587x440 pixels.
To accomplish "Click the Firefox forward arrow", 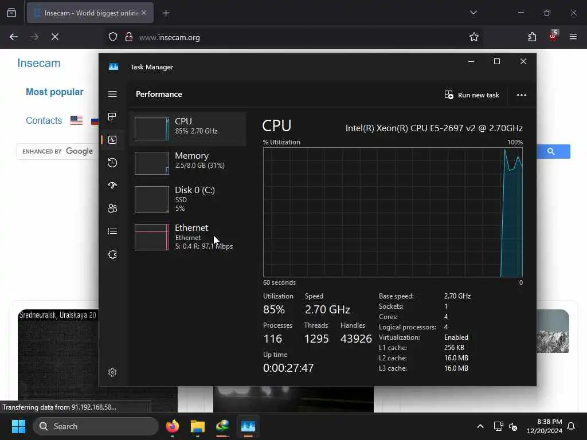I will (34, 37).
